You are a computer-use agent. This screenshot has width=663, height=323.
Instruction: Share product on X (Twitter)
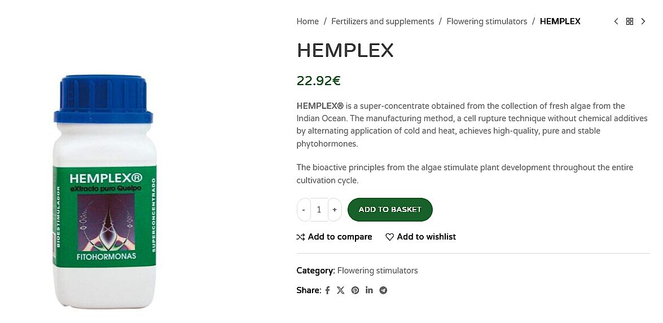tap(341, 290)
